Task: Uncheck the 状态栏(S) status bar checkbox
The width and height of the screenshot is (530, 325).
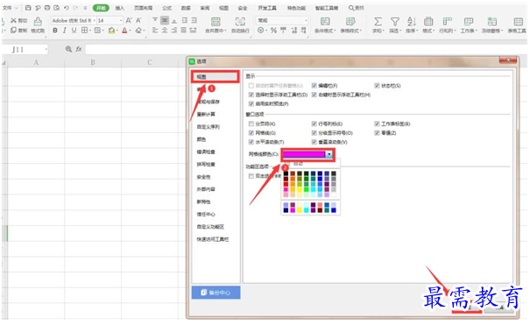Action: [377, 86]
